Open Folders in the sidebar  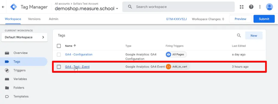[x=19, y=88]
